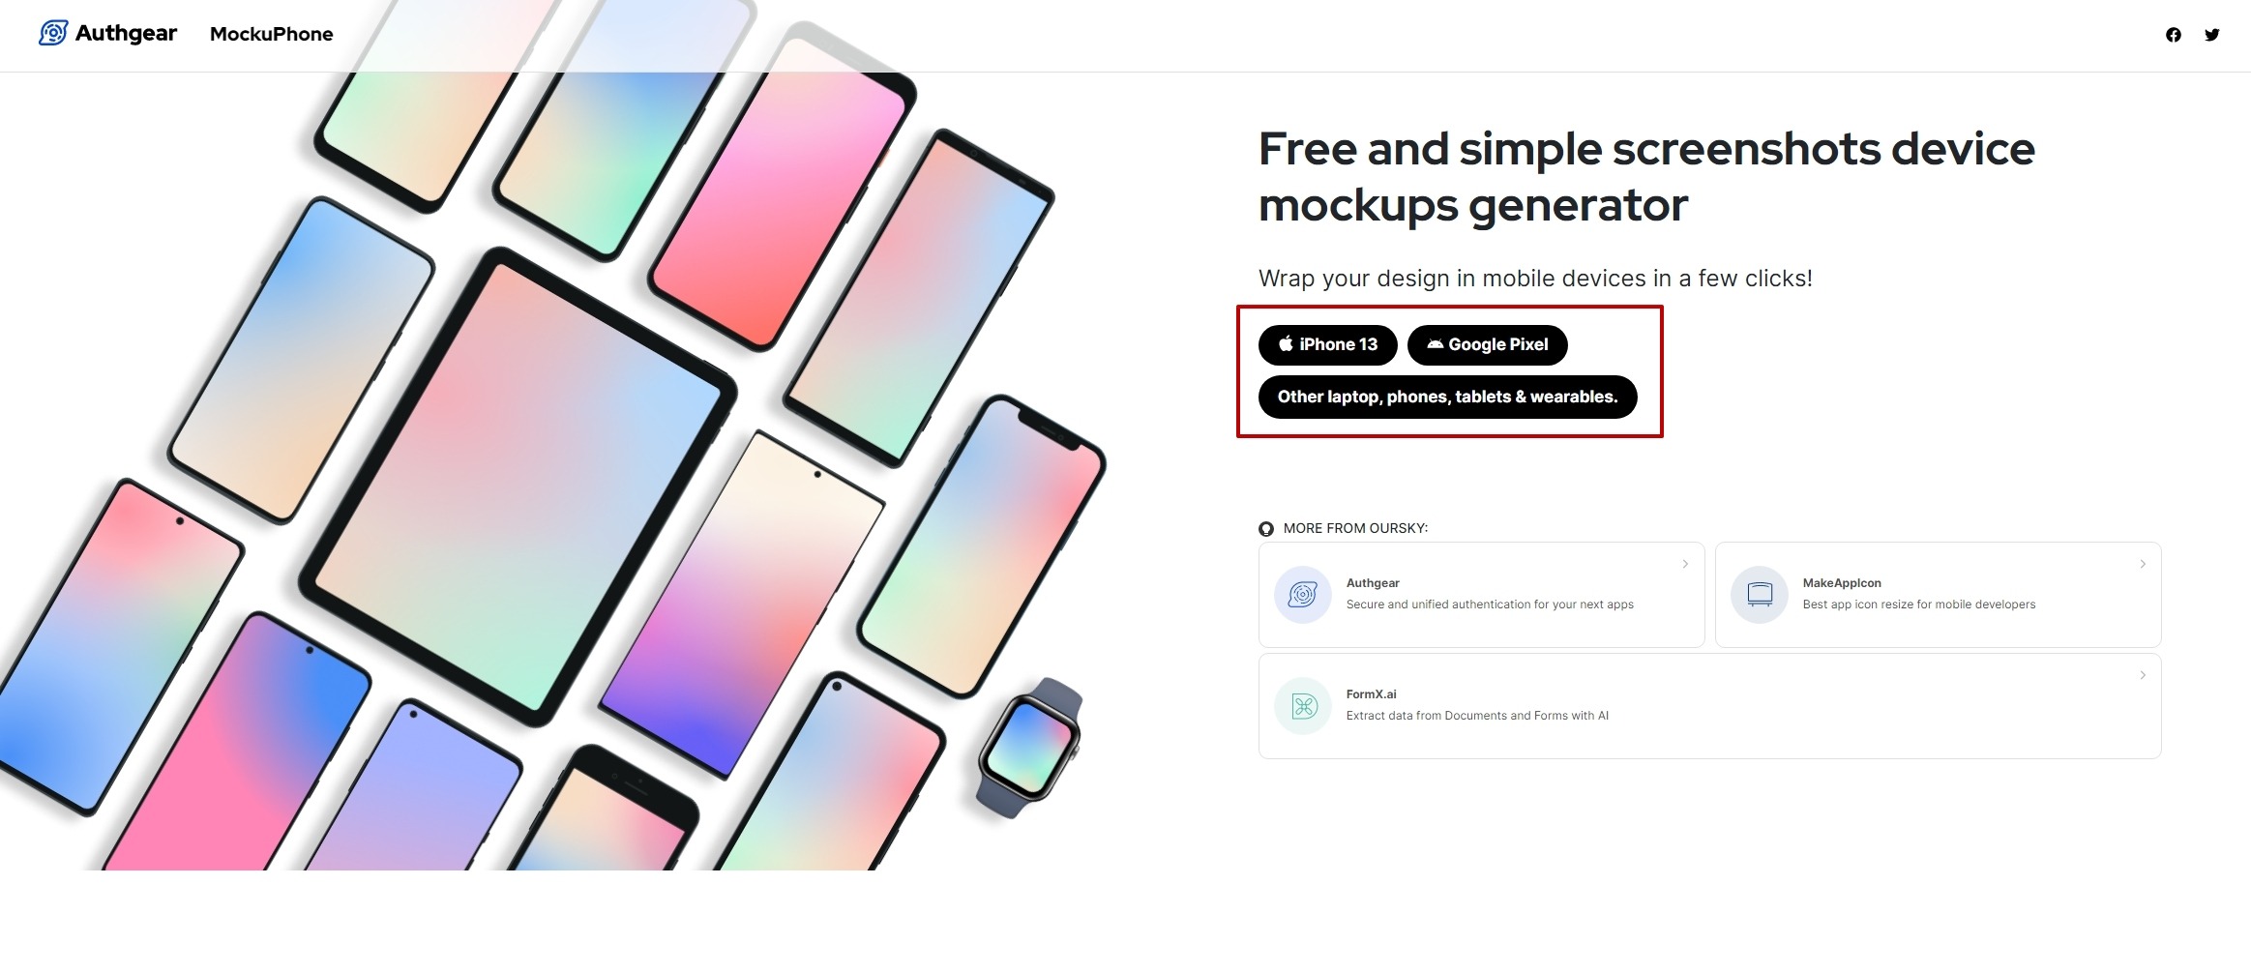Screen dimensions: 2251x973
Task: Click the Authgear logo icon in header
Action: tap(53, 33)
